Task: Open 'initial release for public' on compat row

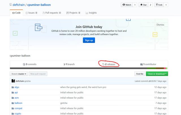Action: pyautogui.click(x=72, y=108)
